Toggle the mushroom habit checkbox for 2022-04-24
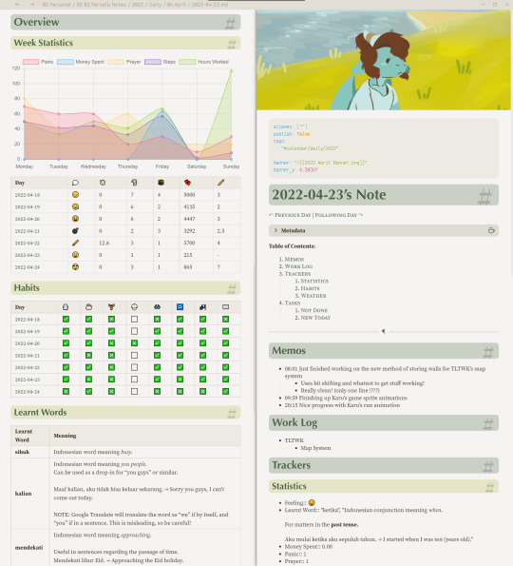 click(x=134, y=391)
